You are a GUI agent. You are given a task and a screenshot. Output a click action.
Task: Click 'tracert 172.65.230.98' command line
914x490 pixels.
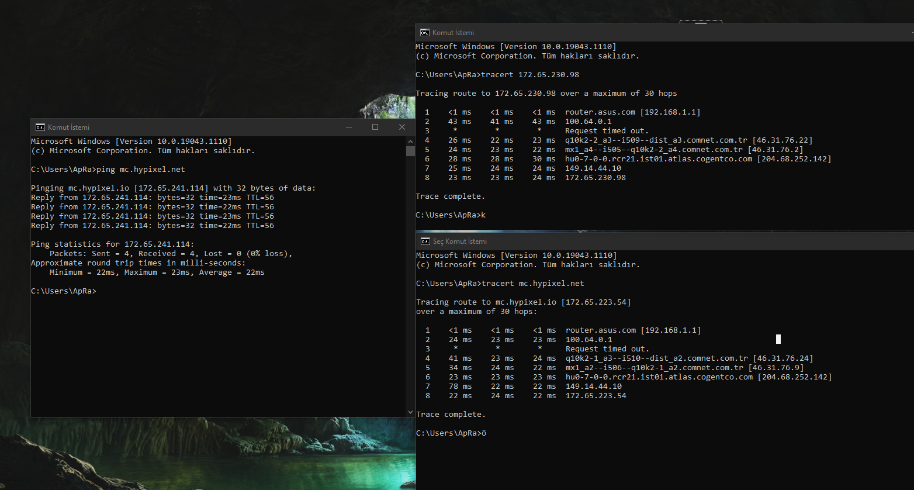pos(497,75)
